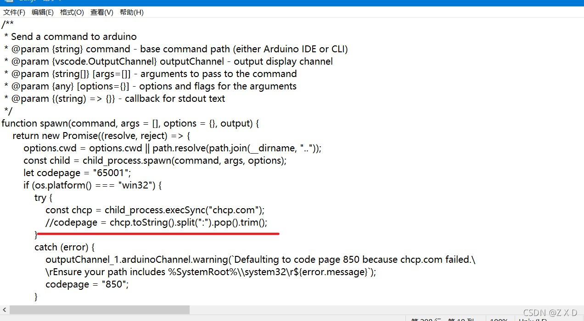
Task: Click the 'const child = child_process.spawn' line
Action: 155,160
